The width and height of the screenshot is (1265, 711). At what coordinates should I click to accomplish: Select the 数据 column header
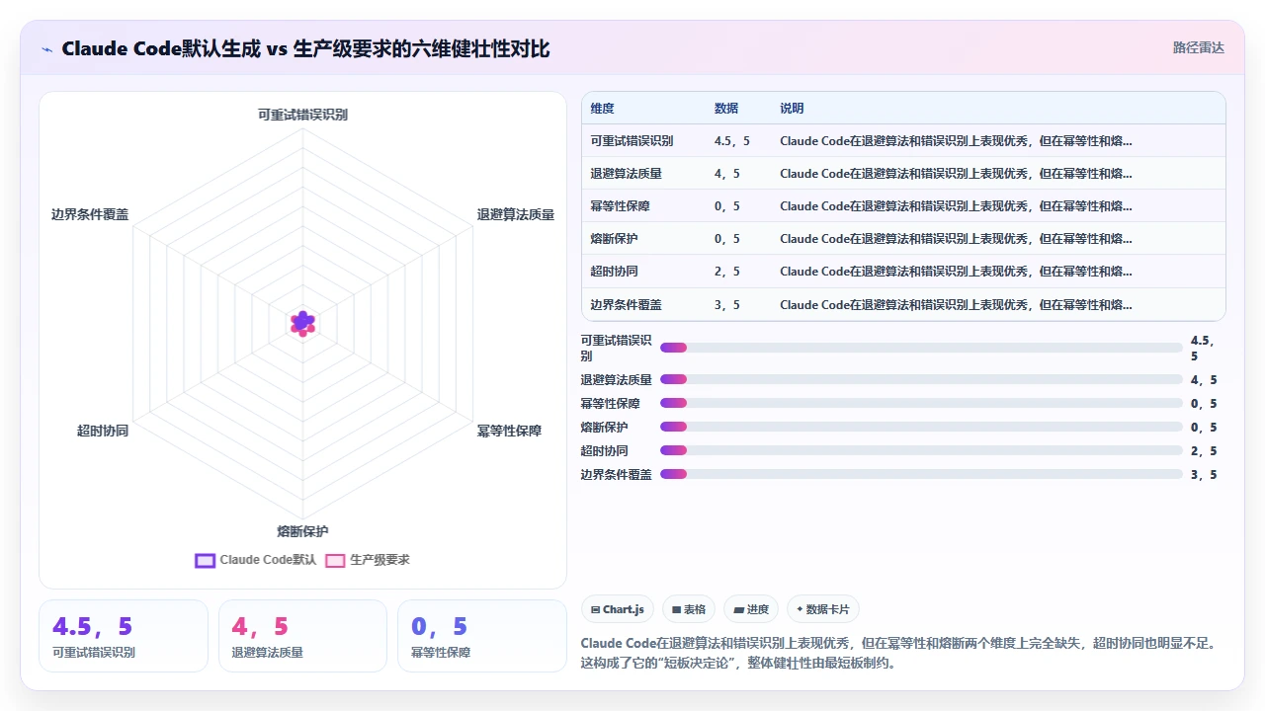click(726, 109)
